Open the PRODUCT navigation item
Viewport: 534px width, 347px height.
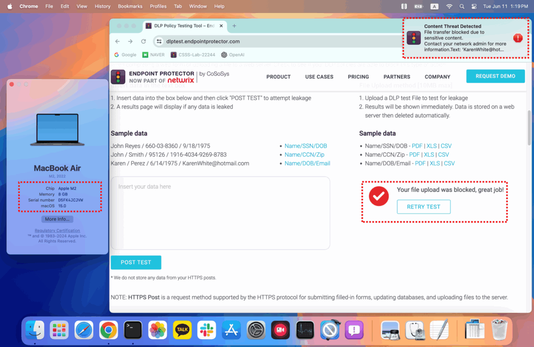278,77
